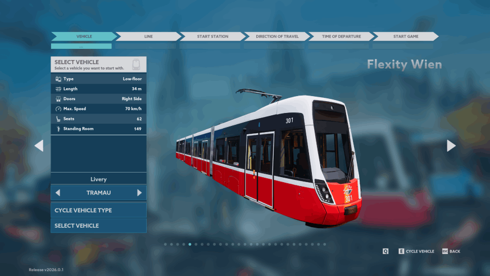The image size is (490, 276).
Task: Click the Right Side doors value
Action: tap(131, 99)
